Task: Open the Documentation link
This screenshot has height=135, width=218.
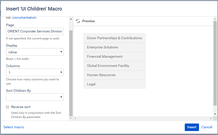Action: 24,18
